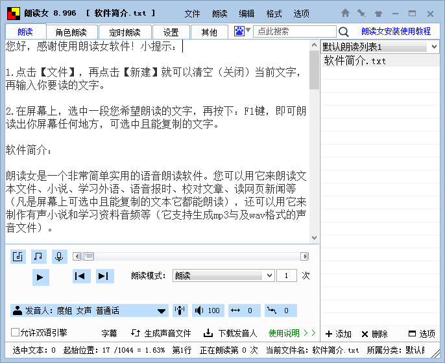Click the repeat count field showing 1
This screenshot has width=445, height=363.
click(x=287, y=275)
